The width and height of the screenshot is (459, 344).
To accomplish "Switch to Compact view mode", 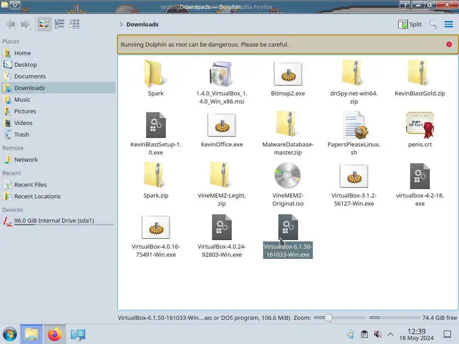I will (60, 24).
